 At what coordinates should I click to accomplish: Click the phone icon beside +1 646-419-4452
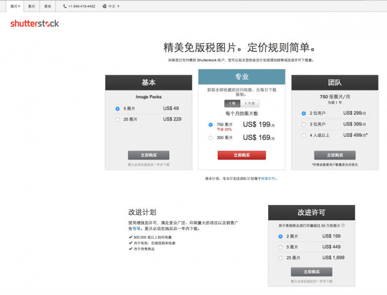[x=65, y=6]
